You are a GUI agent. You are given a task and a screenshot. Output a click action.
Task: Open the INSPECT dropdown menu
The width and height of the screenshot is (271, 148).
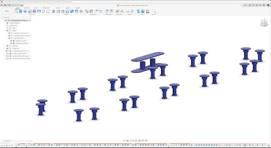pyautogui.click(x=130, y=14)
